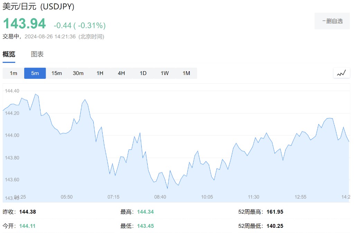Pick the 4H timeframe
Screen dimensions: 354x233
tap(121, 73)
